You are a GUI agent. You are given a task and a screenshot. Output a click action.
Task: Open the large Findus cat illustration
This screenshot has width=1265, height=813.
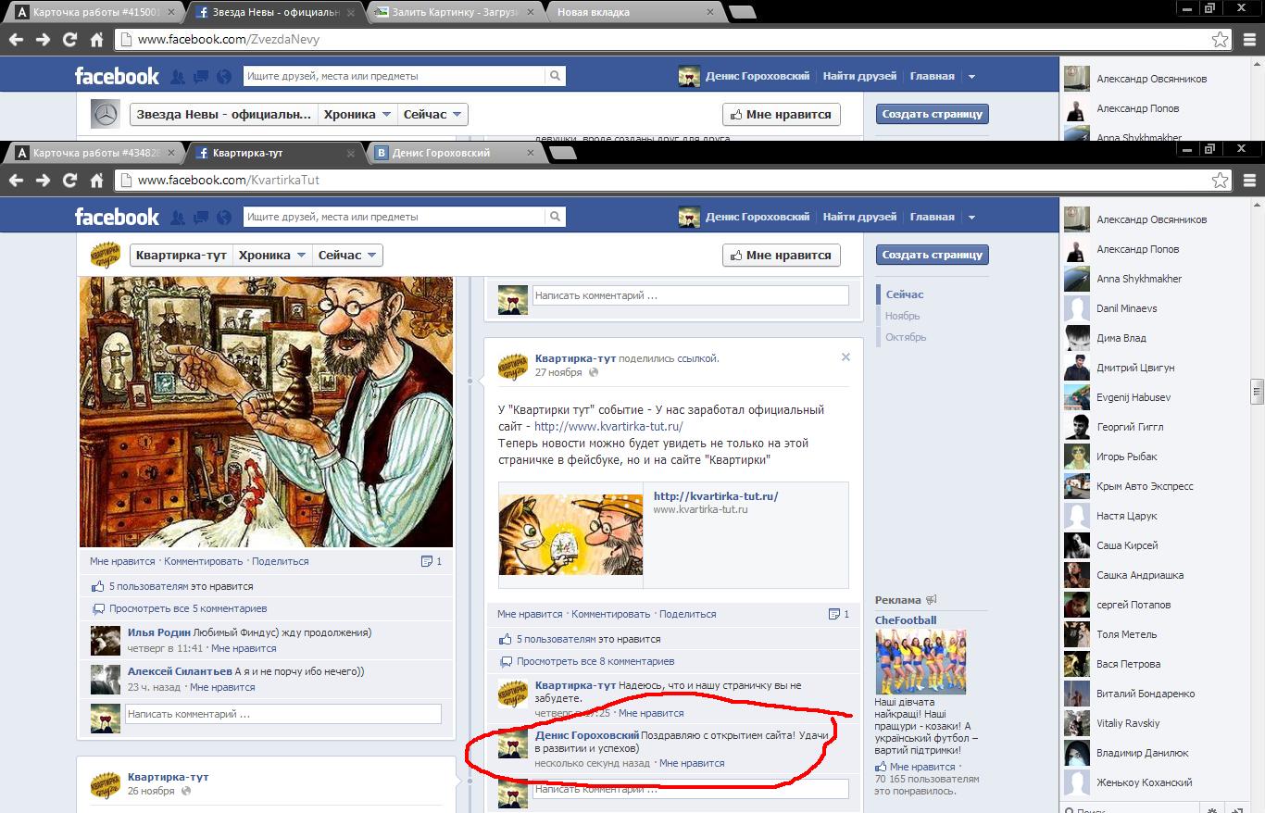[267, 411]
